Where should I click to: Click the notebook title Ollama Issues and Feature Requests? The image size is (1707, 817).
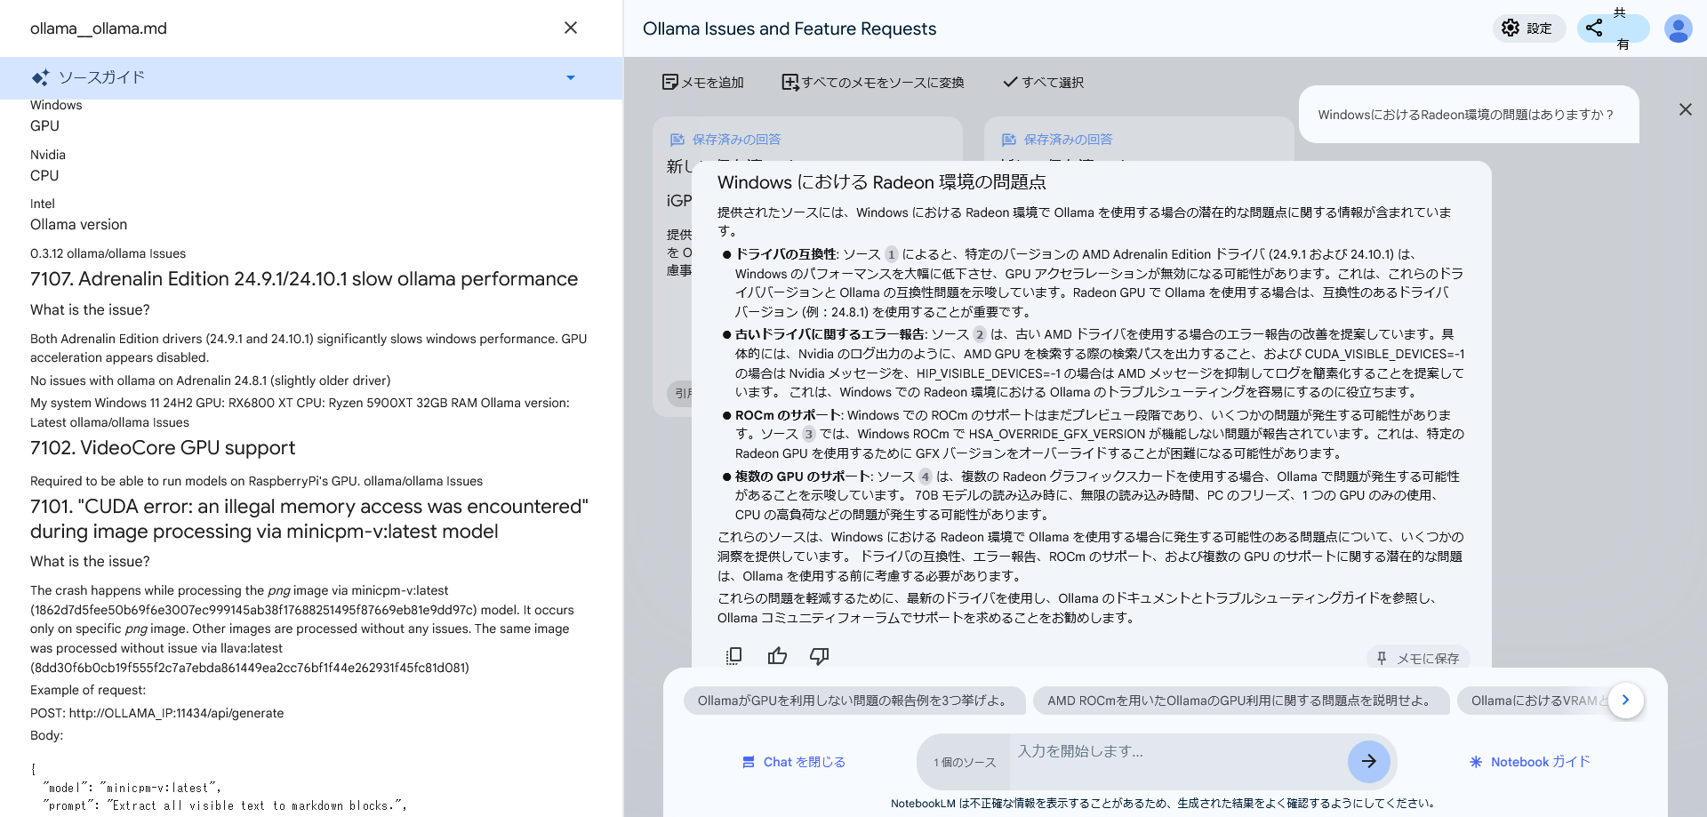tap(789, 28)
